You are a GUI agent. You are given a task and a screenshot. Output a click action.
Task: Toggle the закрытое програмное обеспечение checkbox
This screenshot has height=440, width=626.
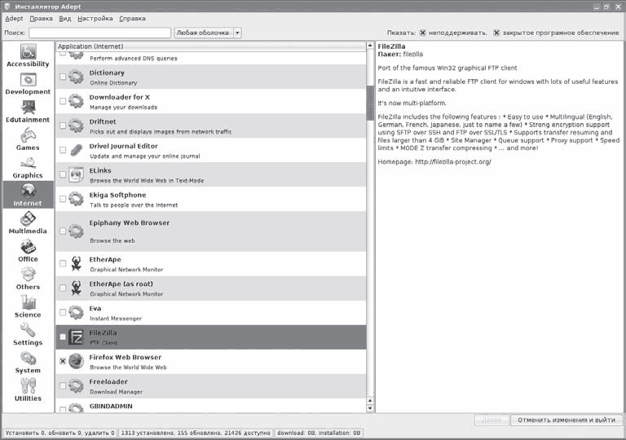point(496,33)
